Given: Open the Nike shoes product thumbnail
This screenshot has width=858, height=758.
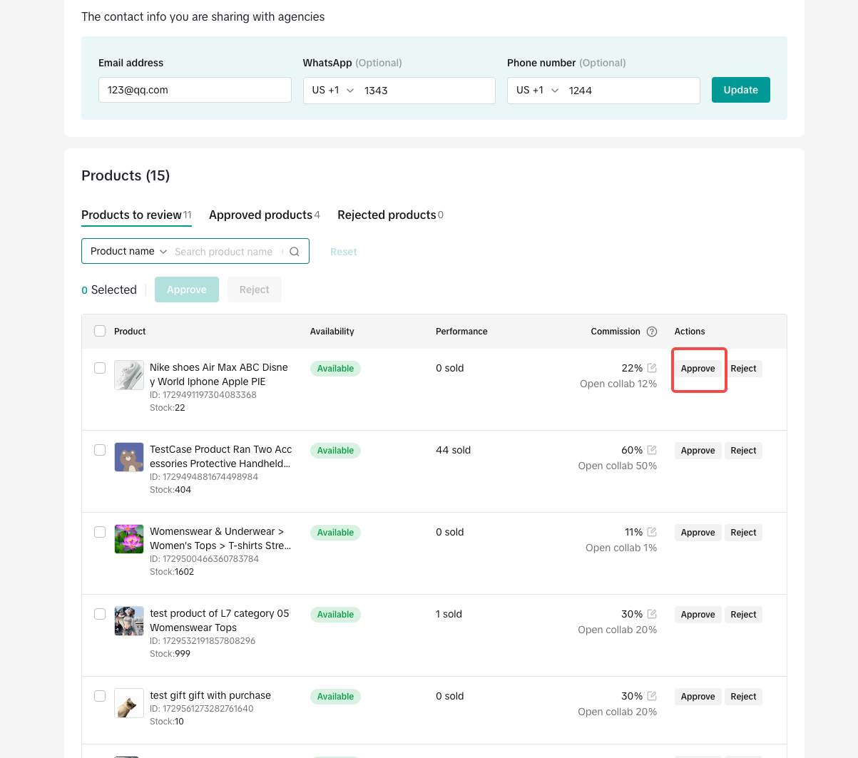Looking at the screenshot, I should pyautogui.click(x=129, y=375).
